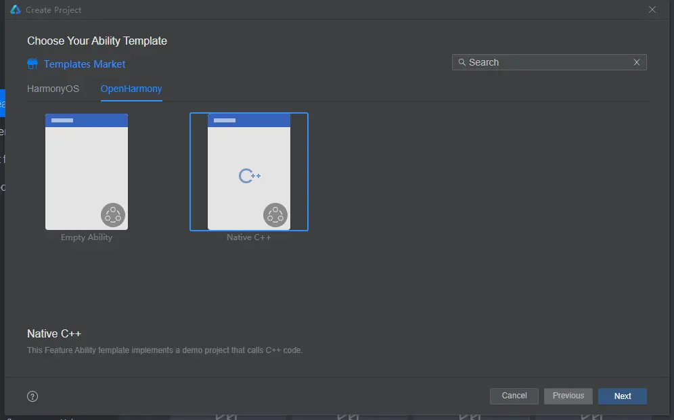This screenshot has width=674, height=420.
Task: Go back with the Previous button
Action: tap(568, 396)
